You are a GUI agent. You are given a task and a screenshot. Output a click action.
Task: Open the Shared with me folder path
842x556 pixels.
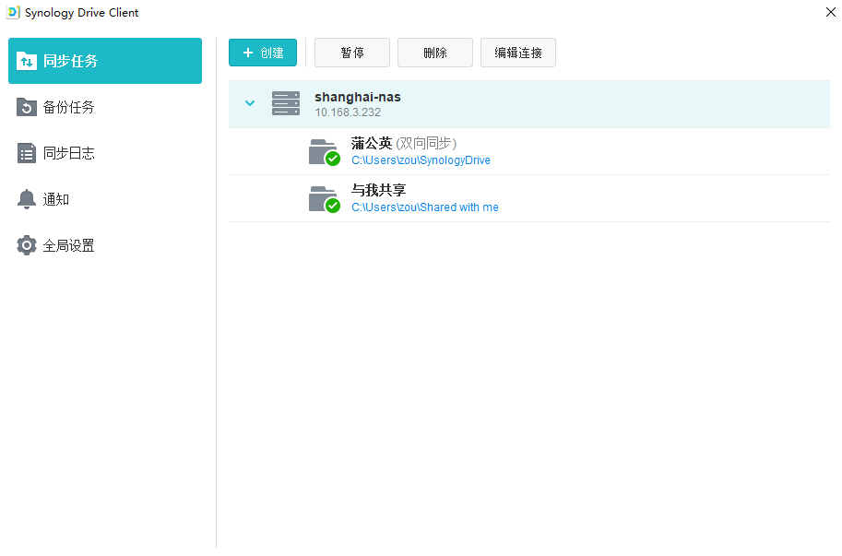pyautogui.click(x=425, y=207)
